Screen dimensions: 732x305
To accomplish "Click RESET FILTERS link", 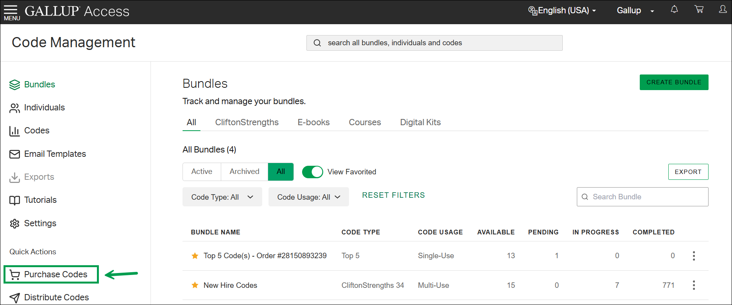I will (x=393, y=195).
